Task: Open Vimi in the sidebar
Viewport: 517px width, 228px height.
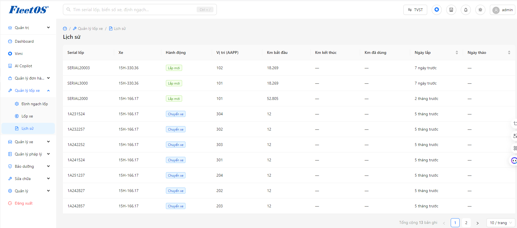Action: tap(29, 54)
